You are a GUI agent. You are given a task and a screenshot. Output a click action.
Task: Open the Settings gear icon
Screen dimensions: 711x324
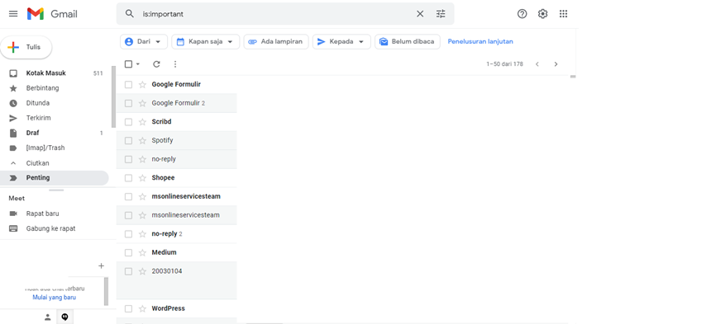[x=543, y=13]
